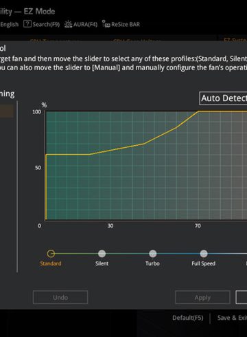Click the Full Speed profile label
The height and width of the screenshot is (337, 247).
[x=204, y=263]
